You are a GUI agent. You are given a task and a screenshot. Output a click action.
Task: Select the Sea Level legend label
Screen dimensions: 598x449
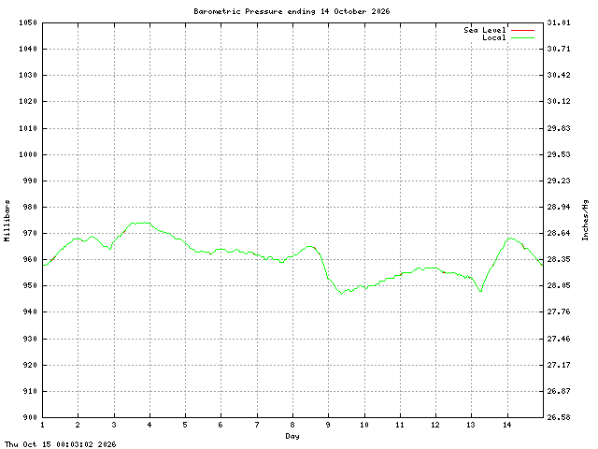pos(485,30)
